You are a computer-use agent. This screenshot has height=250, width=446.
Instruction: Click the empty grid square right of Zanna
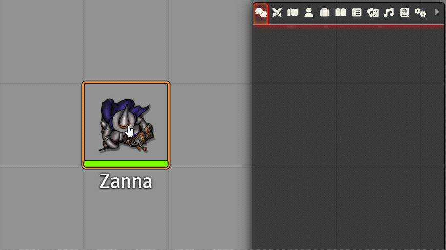[x=211, y=125]
